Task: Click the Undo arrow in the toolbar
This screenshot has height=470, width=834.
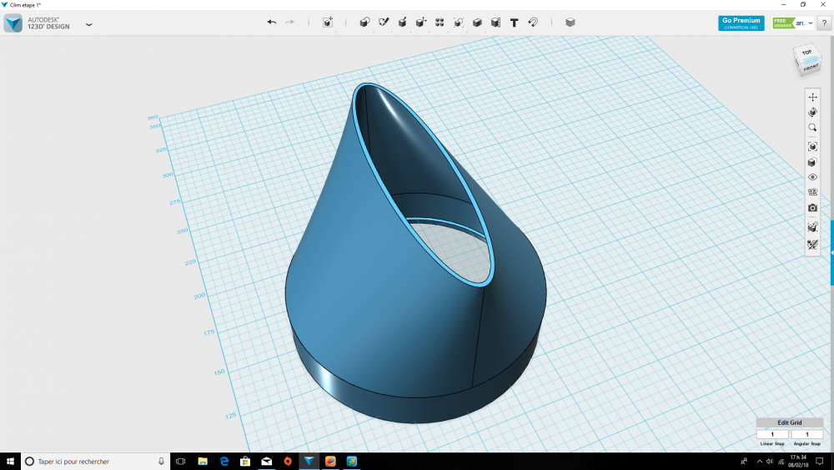Action: tap(271, 23)
